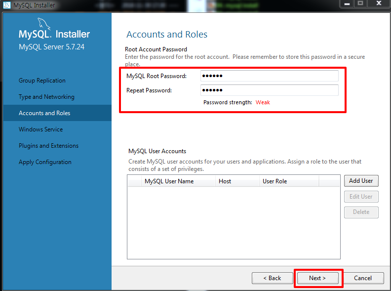Screen dimensions: 391x291
Task: Click the Edit User button
Action: pyautogui.click(x=361, y=197)
